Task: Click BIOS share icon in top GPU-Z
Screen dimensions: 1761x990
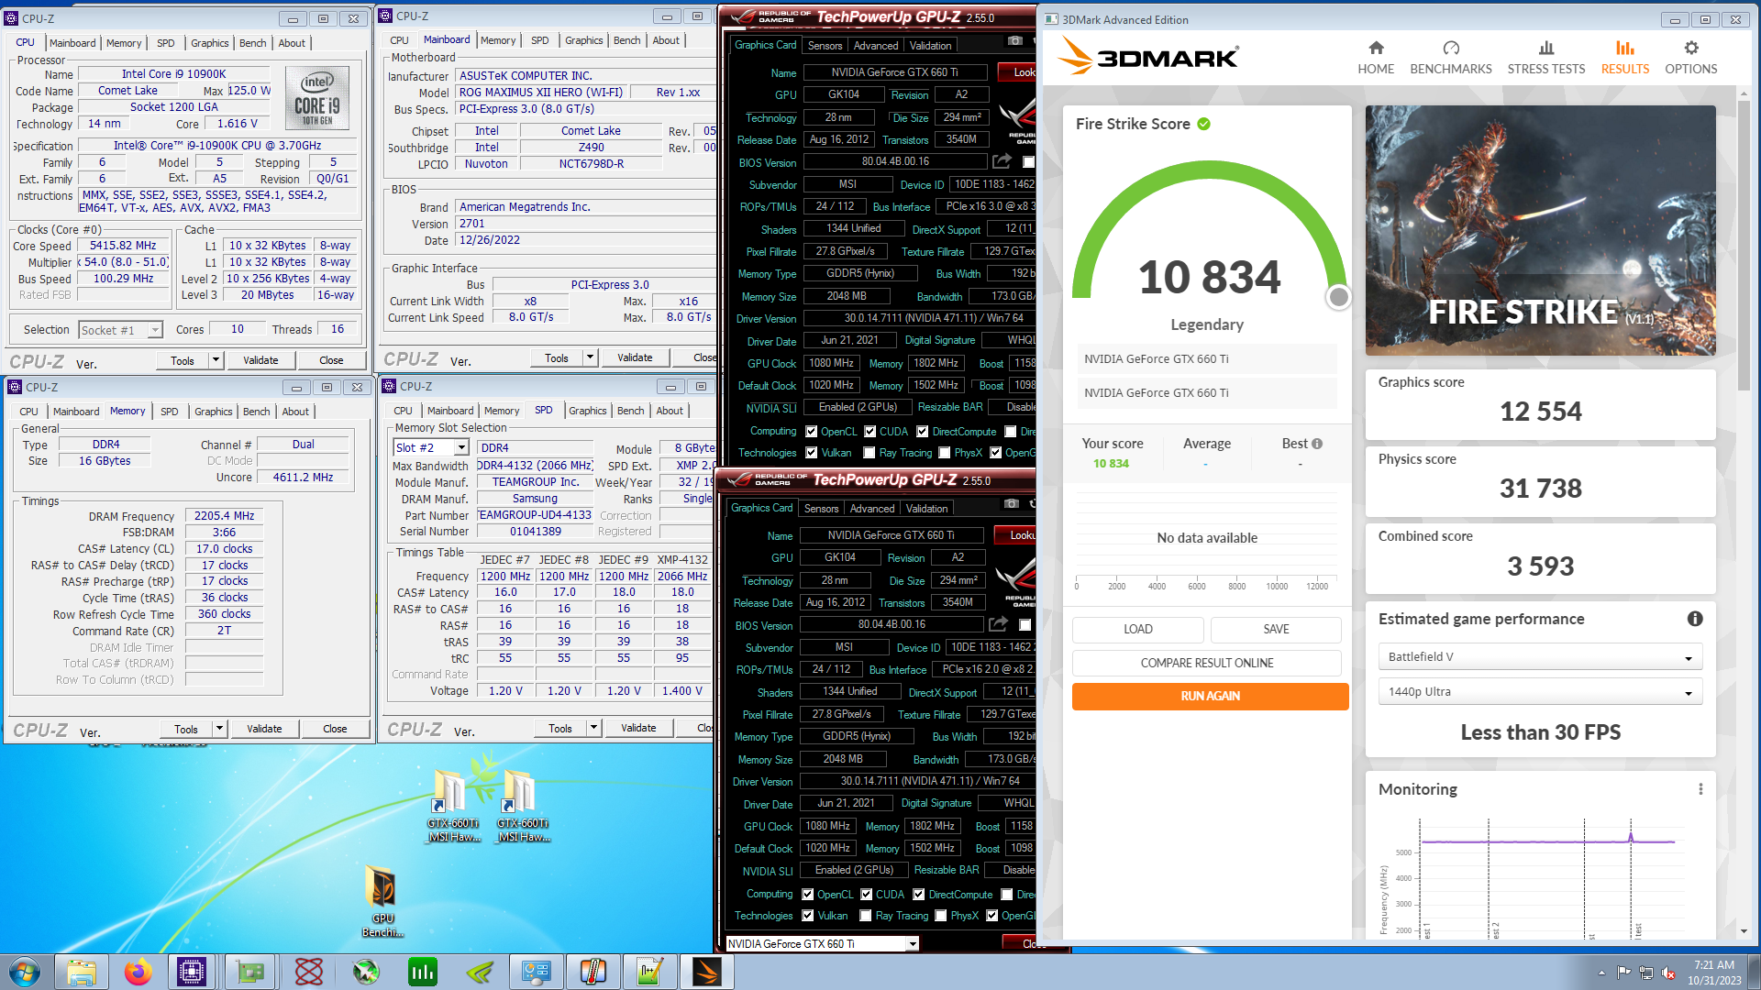Action: click(x=1002, y=161)
